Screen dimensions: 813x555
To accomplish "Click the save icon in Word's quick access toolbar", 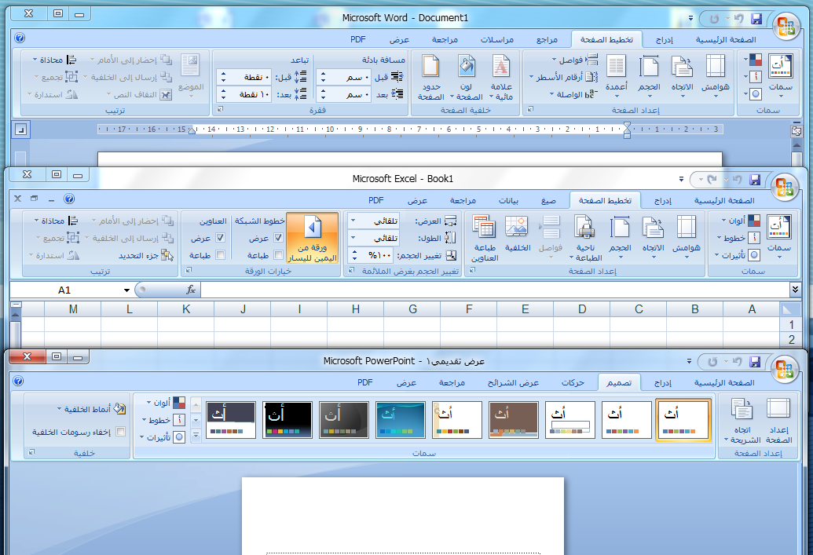I will click(756, 19).
